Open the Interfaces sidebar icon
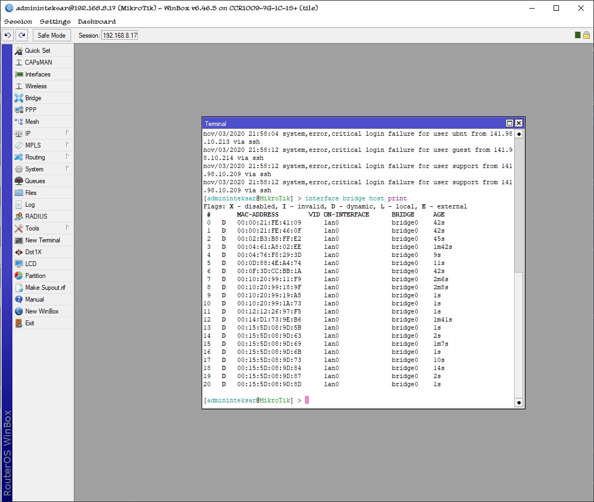This screenshot has height=502, width=594. click(18, 74)
